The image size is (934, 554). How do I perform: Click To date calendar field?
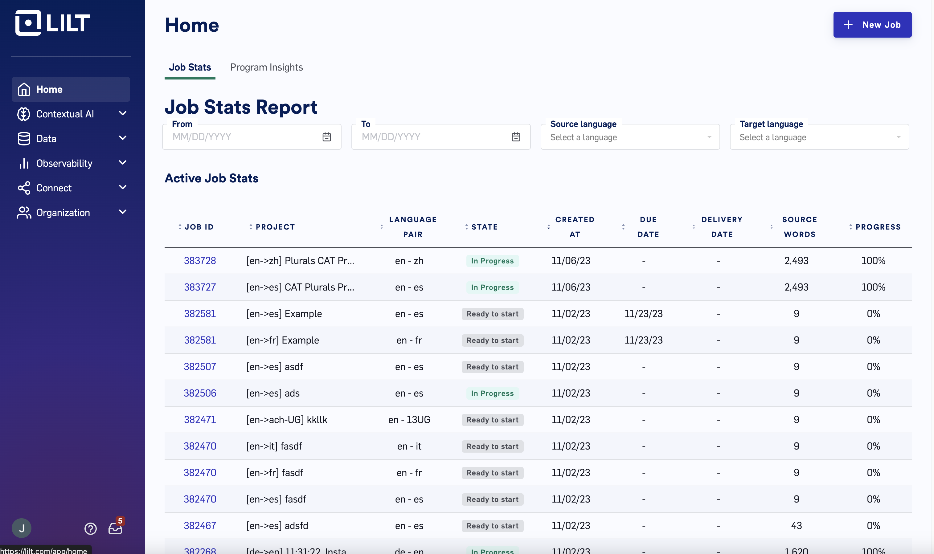point(516,136)
